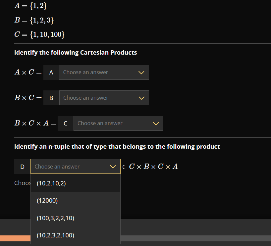Click the "A" label badge next to A×C
The image size is (271, 246).
point(51,72)
